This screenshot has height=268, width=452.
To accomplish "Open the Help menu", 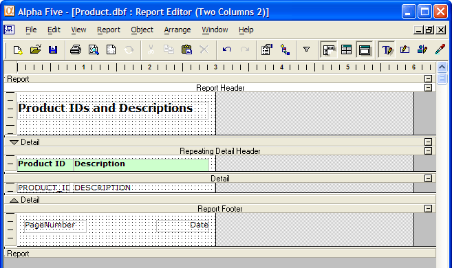I will coord(246,30).
